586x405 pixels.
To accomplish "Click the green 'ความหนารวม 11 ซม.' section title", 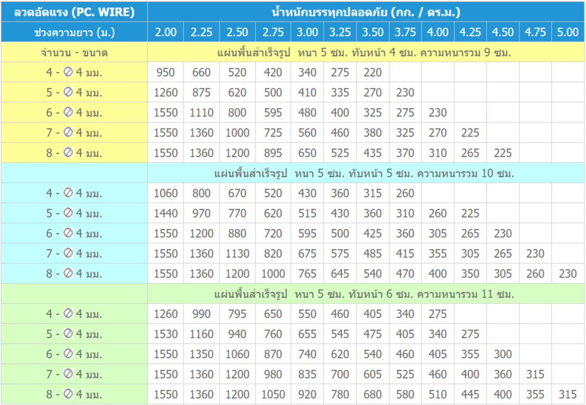I will coord(366,294).
